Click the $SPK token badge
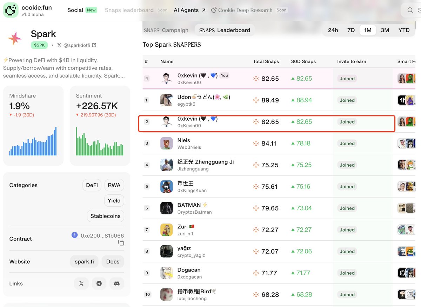The image size is (421, 307). click(39, 45)
